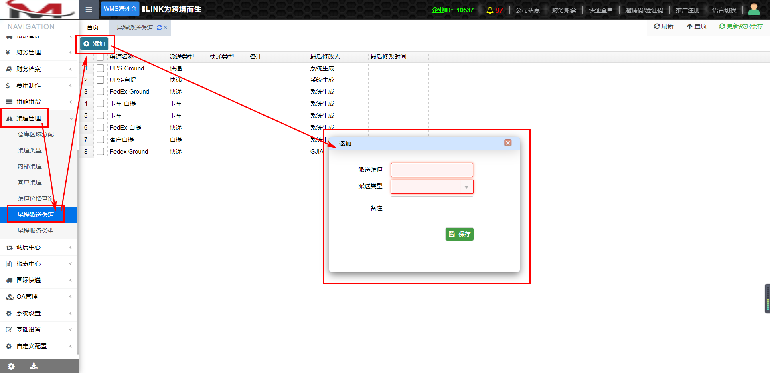The height and width of the screenshot is (373, 770).
Task: Switch to the 首页 tab
Action: [93, 28]
